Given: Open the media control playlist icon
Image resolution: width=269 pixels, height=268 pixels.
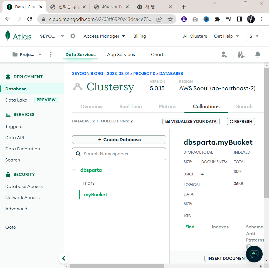Looking at the screenshot, I should pos(228,19).
